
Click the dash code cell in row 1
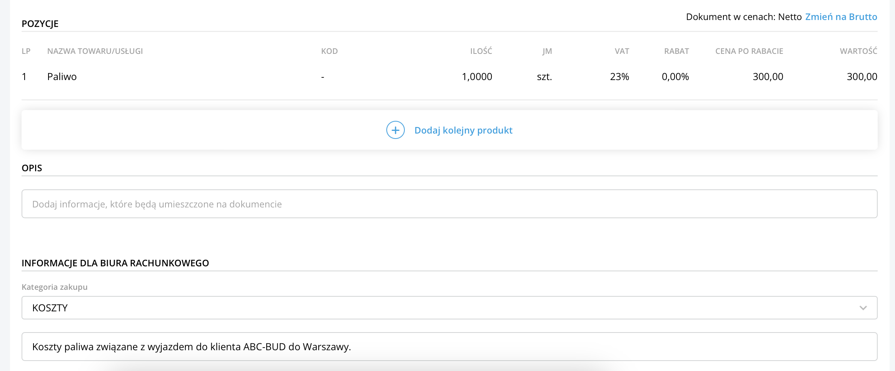tap(323, 77)
